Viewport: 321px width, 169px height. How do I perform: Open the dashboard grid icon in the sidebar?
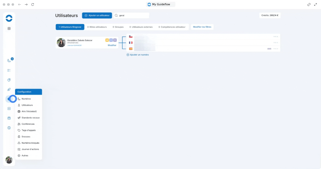click(9, 29)
